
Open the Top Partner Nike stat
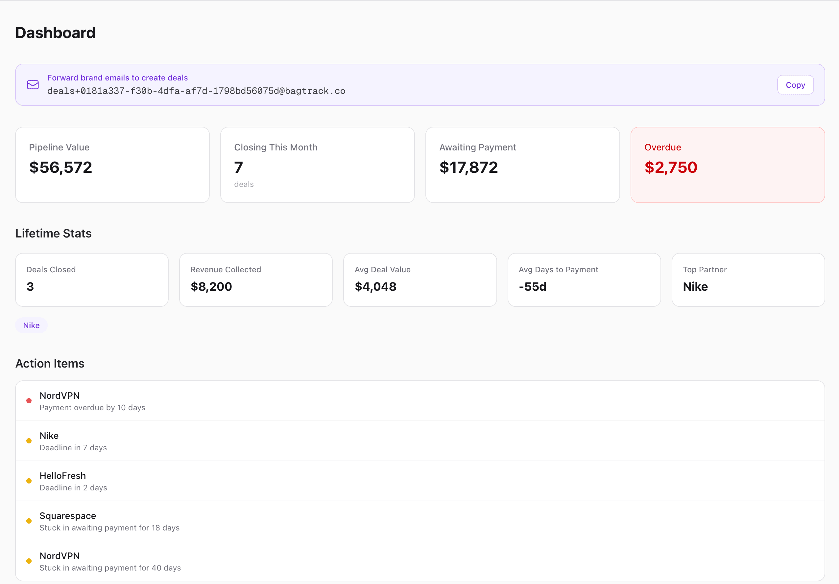pyautogui.click(x=748, y=280)
